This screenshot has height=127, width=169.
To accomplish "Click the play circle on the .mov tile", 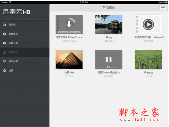I will [148, 24].
